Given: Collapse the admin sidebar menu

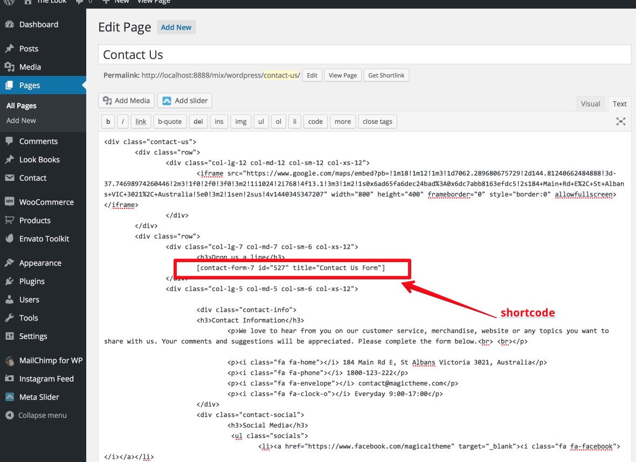Looking at the screenshot, I should [36, 415].
